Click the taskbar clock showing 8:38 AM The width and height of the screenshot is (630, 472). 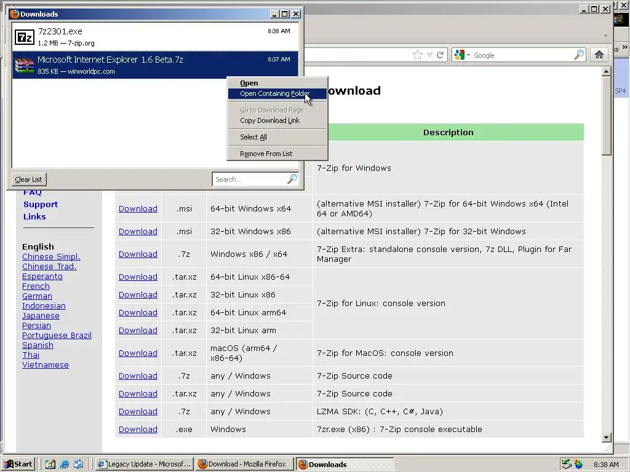click(x=606, y=465)
